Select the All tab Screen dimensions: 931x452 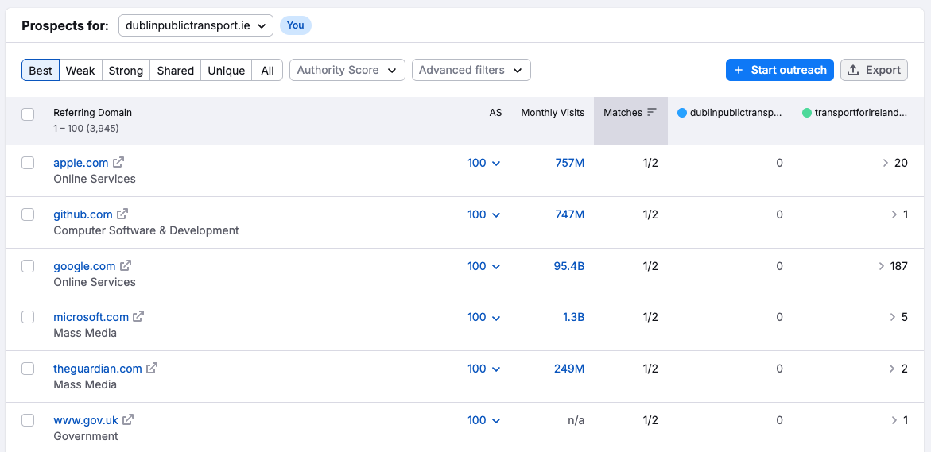coord(267,70)
